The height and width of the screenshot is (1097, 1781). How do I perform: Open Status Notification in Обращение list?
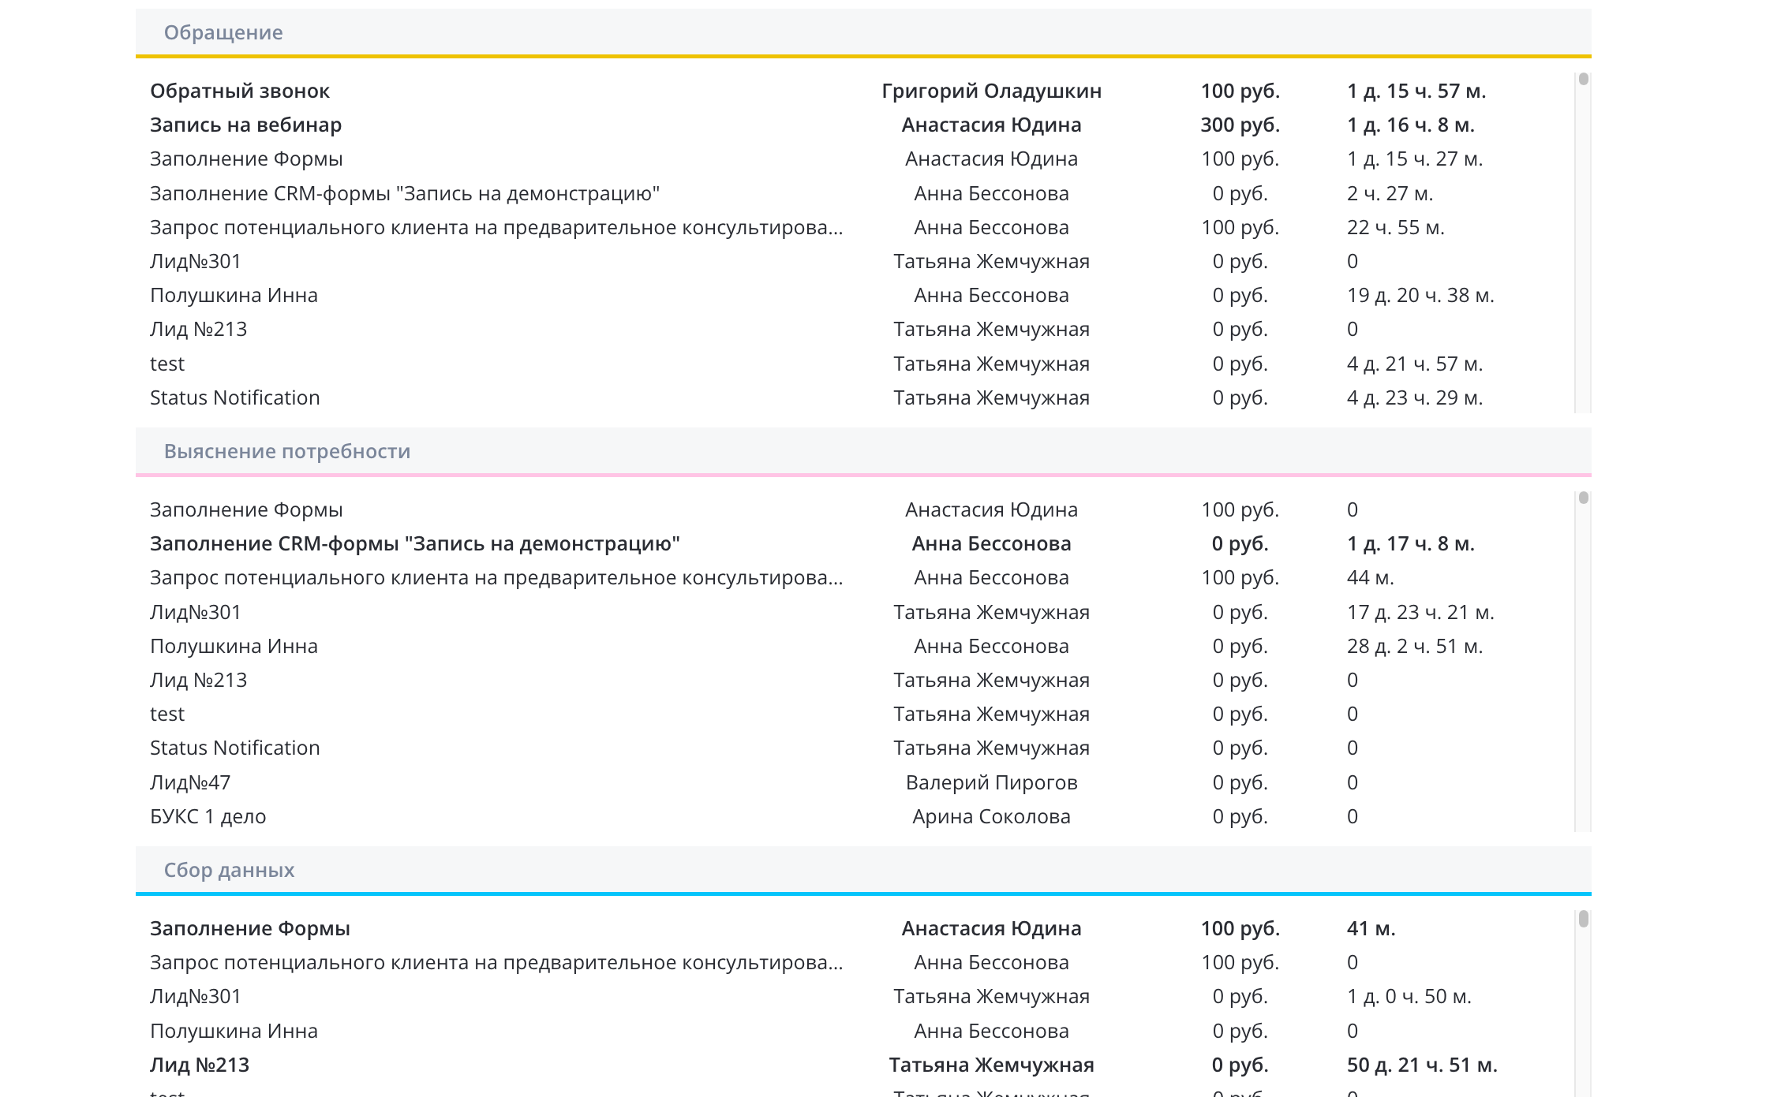click(x=234, y=397)
